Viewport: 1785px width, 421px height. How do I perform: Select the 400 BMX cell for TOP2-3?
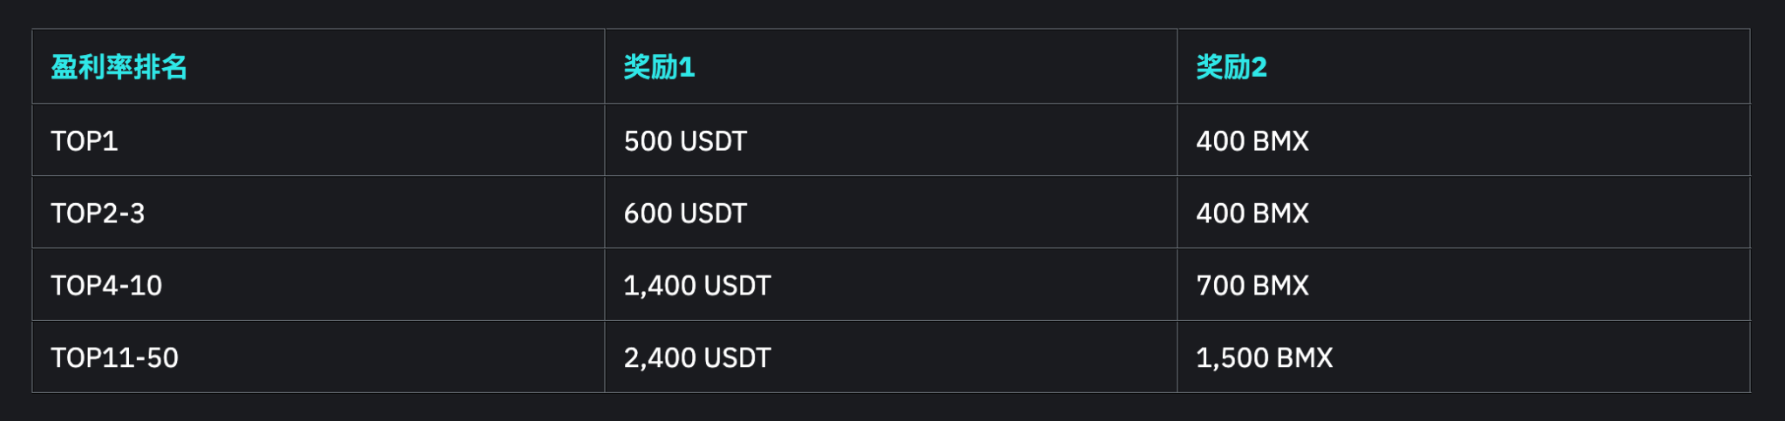pos(1252,214)
